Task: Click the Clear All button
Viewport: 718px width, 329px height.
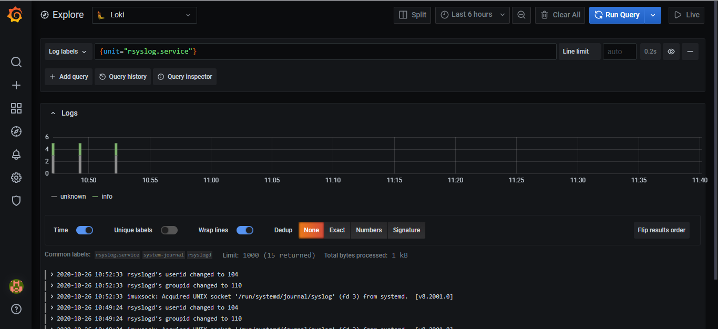Action: pyautogui.click(x=560, y=15)
